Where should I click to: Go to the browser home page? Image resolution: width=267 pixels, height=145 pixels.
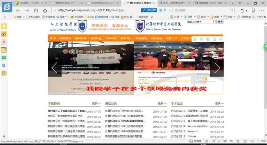[x=45, y=11]
